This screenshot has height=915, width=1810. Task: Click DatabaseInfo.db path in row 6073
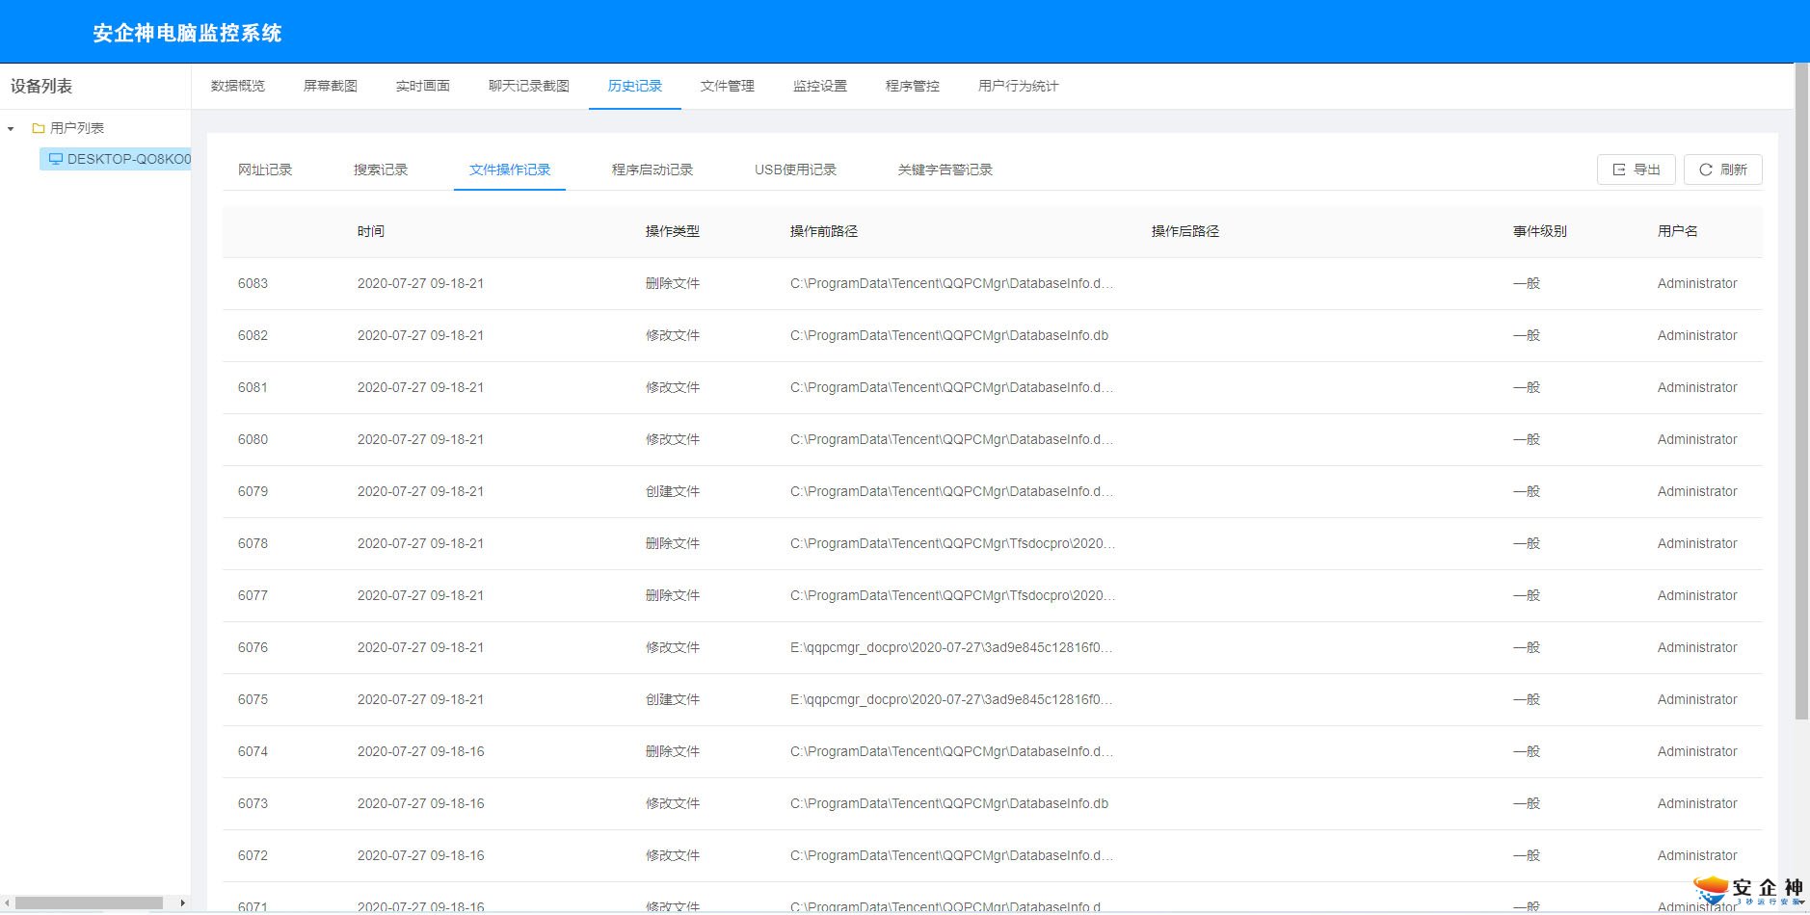point(949,803)
